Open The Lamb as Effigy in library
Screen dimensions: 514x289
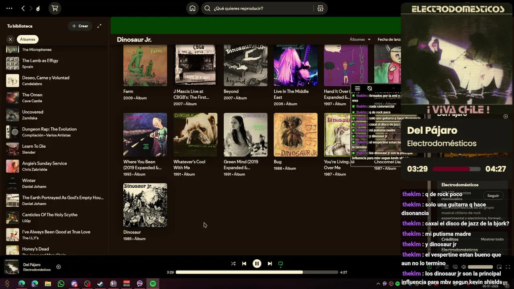click(55, 63)
